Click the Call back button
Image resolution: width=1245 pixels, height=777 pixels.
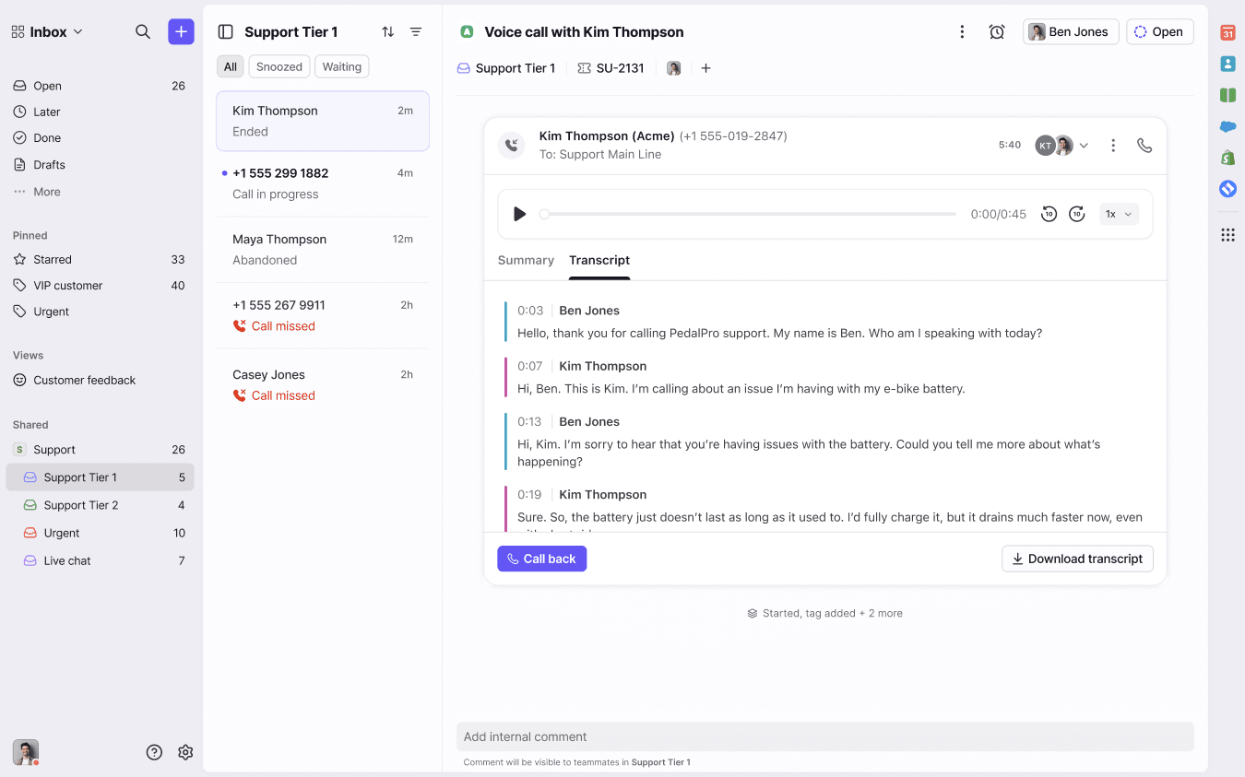click(541, 558)
